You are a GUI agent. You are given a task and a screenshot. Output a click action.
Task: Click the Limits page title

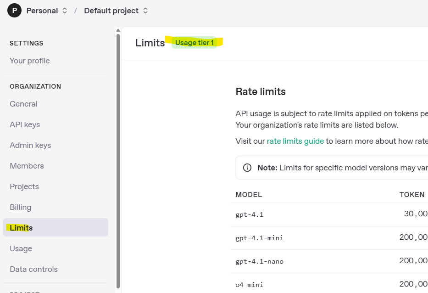150,43
